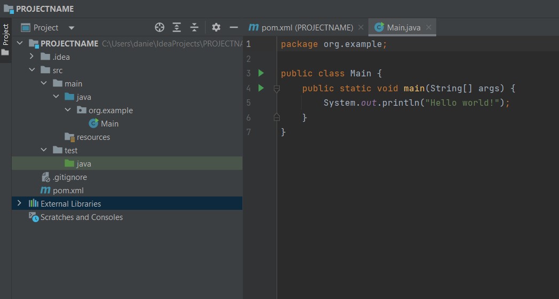Open the Project view dropdown
This screenshot has height=299, width=559.
[72, 28]
